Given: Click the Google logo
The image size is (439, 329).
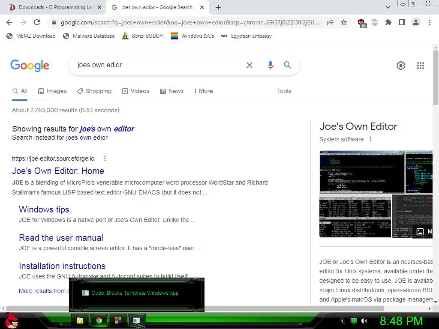Looking at the screenshot, I should tap(30, 66).
